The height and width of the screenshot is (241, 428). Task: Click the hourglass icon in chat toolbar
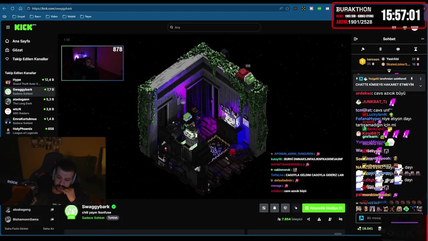[x=416, y=49]
